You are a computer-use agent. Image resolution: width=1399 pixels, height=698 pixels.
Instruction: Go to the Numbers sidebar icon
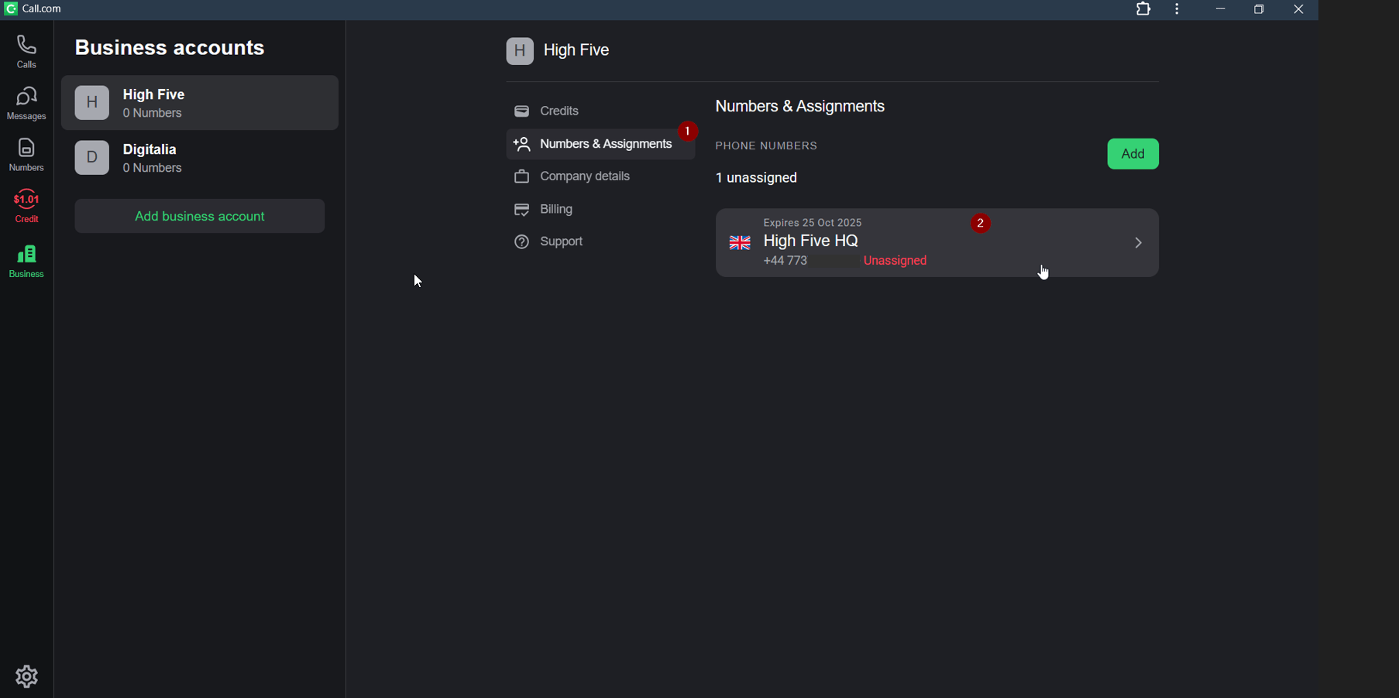pyautogui.click(x=26, y=155)
